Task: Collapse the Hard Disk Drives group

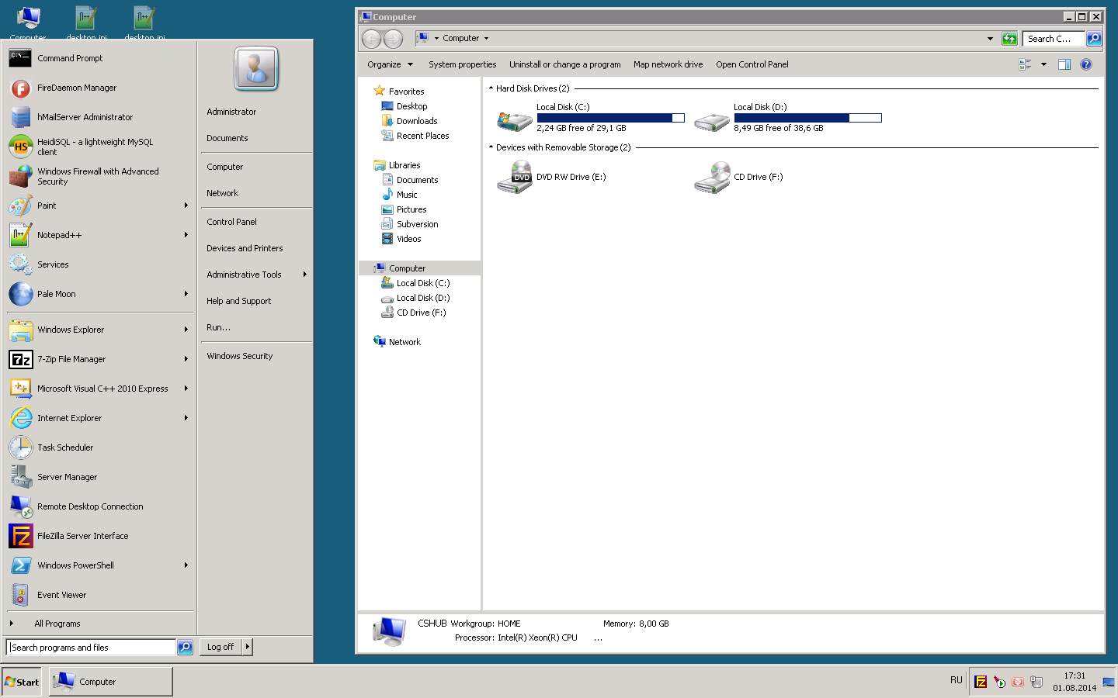Action: point(491,88)
